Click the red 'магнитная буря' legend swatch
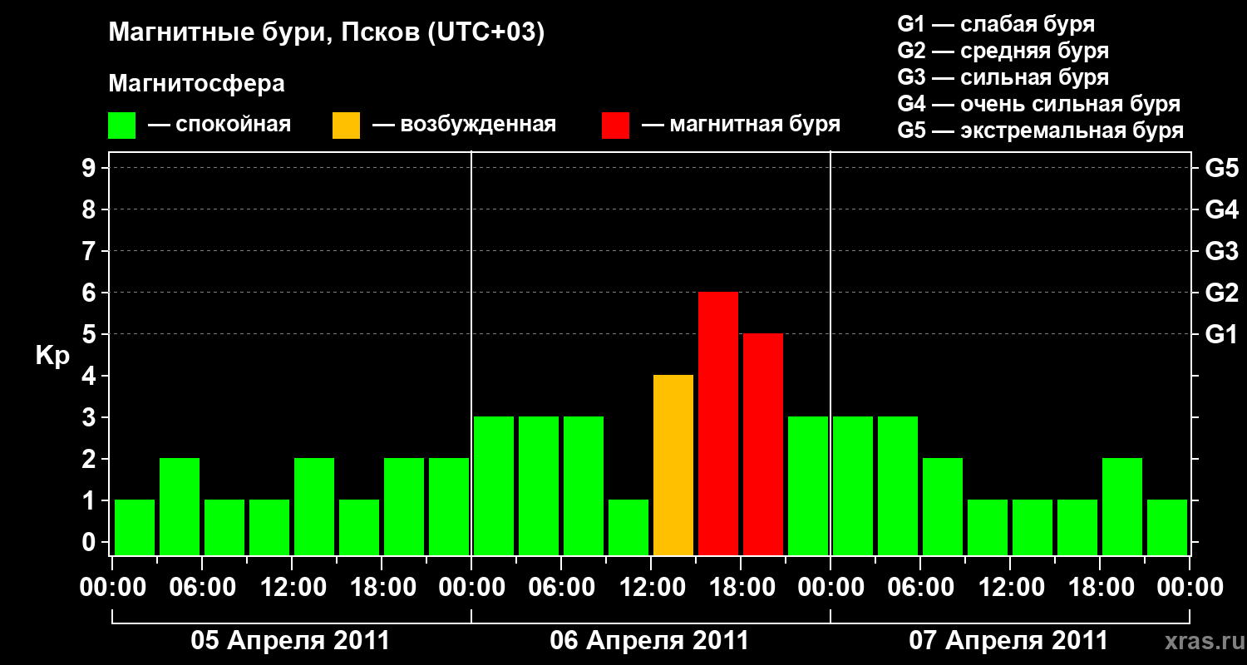Screen dimensions: 1247x665 [x=615, y=126]
